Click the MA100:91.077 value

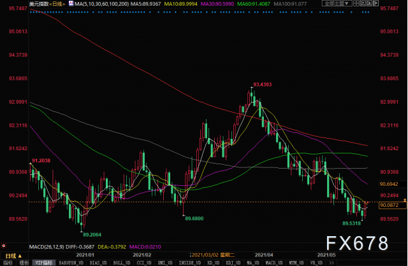[290, 4]
